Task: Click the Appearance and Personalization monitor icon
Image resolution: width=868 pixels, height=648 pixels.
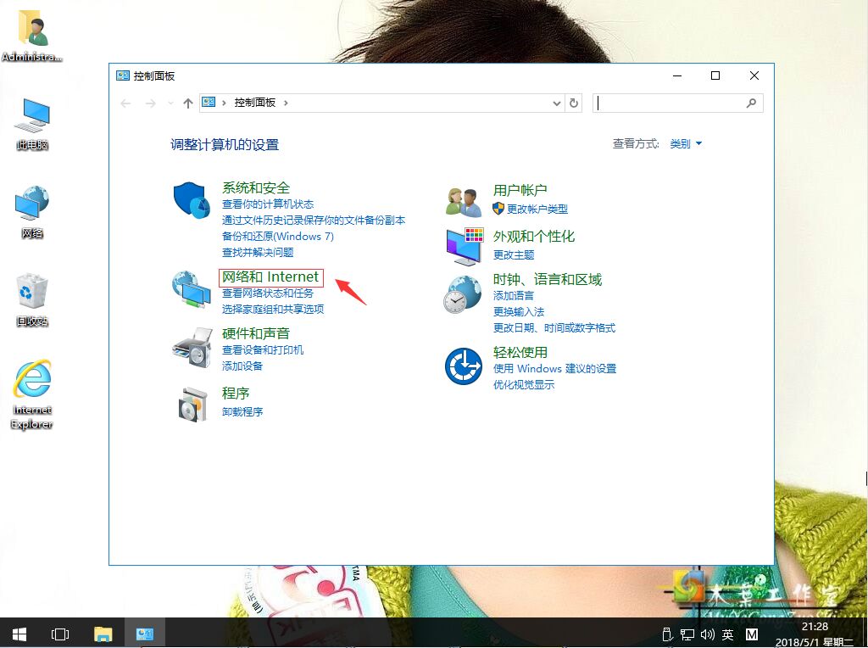Action: point(465,247)
